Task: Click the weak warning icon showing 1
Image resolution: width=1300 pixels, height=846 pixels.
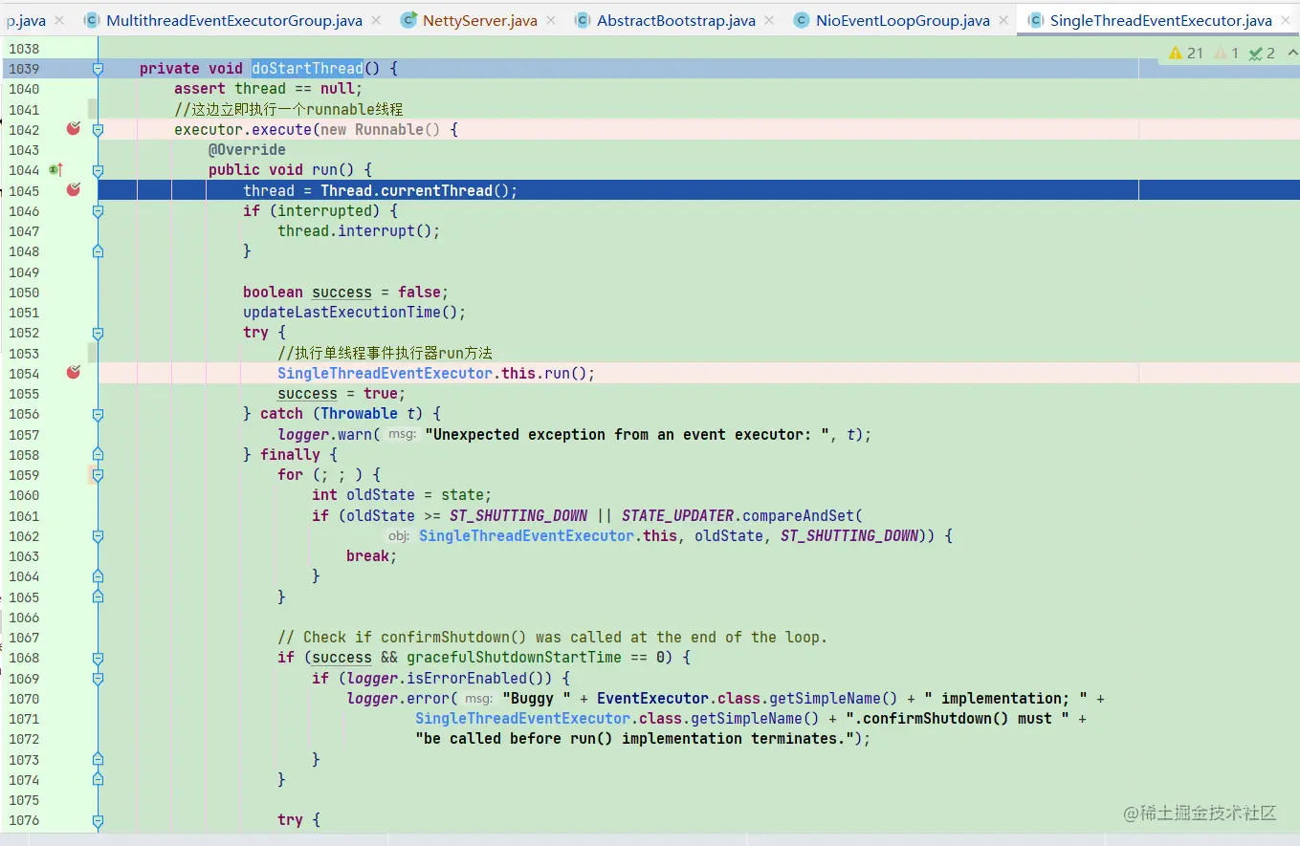Action: [x=1221, y=54]
